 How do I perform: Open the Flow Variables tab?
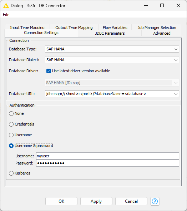click(x=115, y=28)
